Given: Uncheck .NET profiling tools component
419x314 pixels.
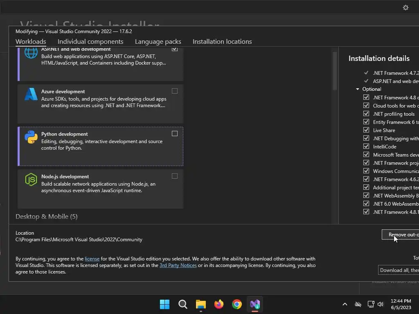Looking at the screenshot, I should point(366,114).
